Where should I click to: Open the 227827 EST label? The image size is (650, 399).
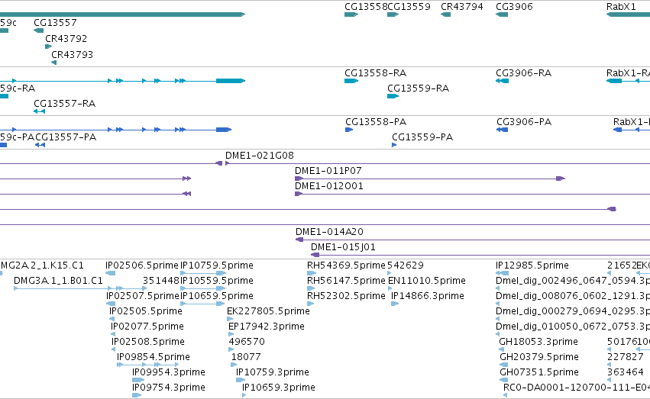pyautogui.click(x=625, y=357)
